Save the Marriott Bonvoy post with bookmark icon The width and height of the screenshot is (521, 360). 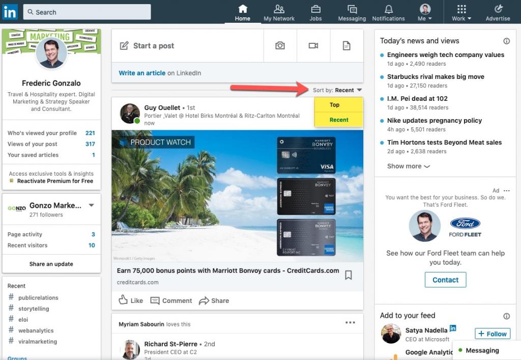(349, 275)
